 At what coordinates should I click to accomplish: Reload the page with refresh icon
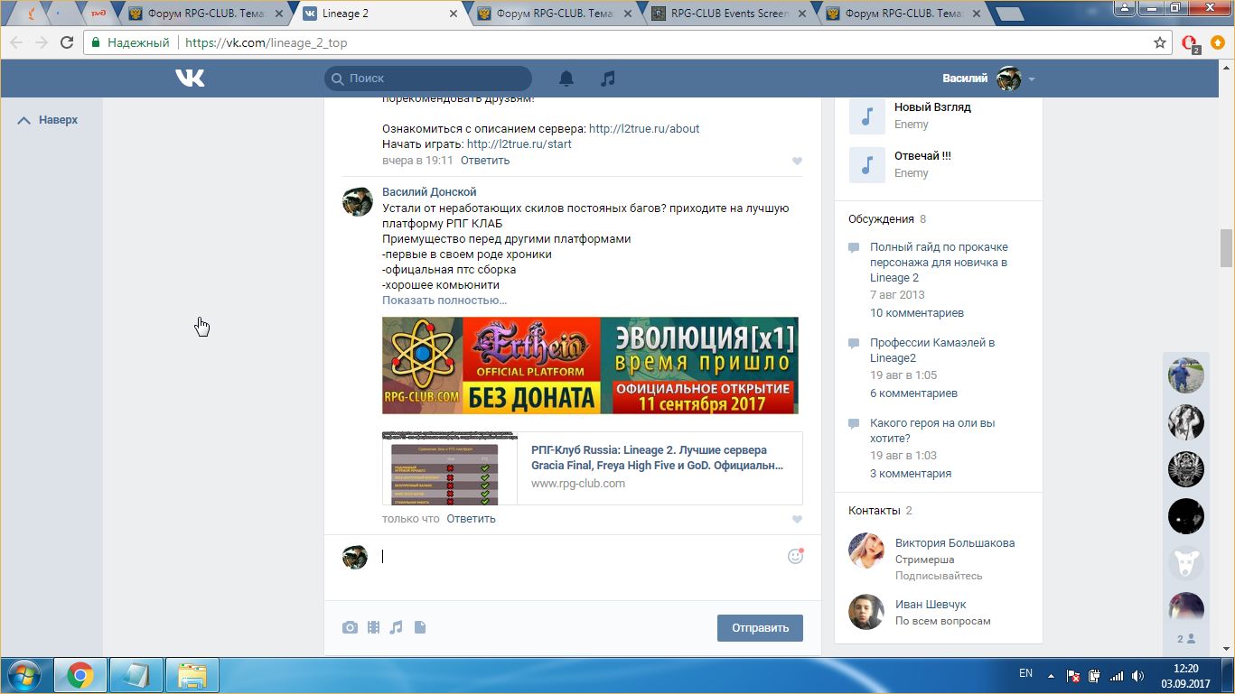(67, 42)
